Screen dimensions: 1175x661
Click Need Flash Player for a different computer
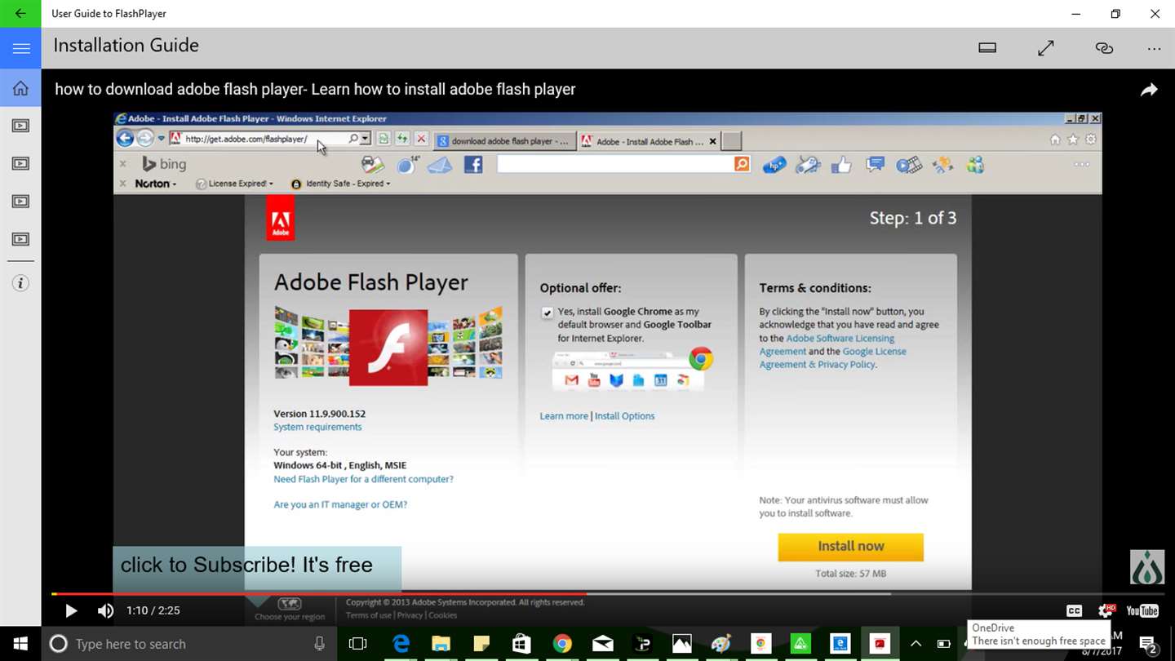point(363,479)
